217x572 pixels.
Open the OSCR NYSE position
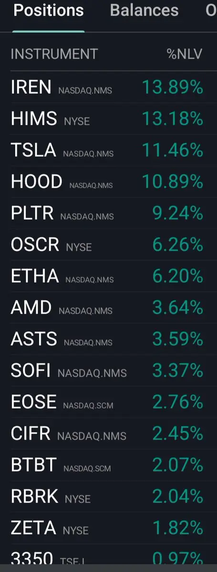tap(108, 245)
